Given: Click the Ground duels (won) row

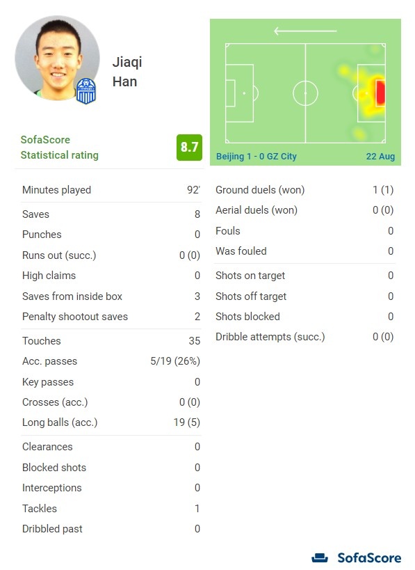Looking at the screenshot, I should (x=304, y=190).
